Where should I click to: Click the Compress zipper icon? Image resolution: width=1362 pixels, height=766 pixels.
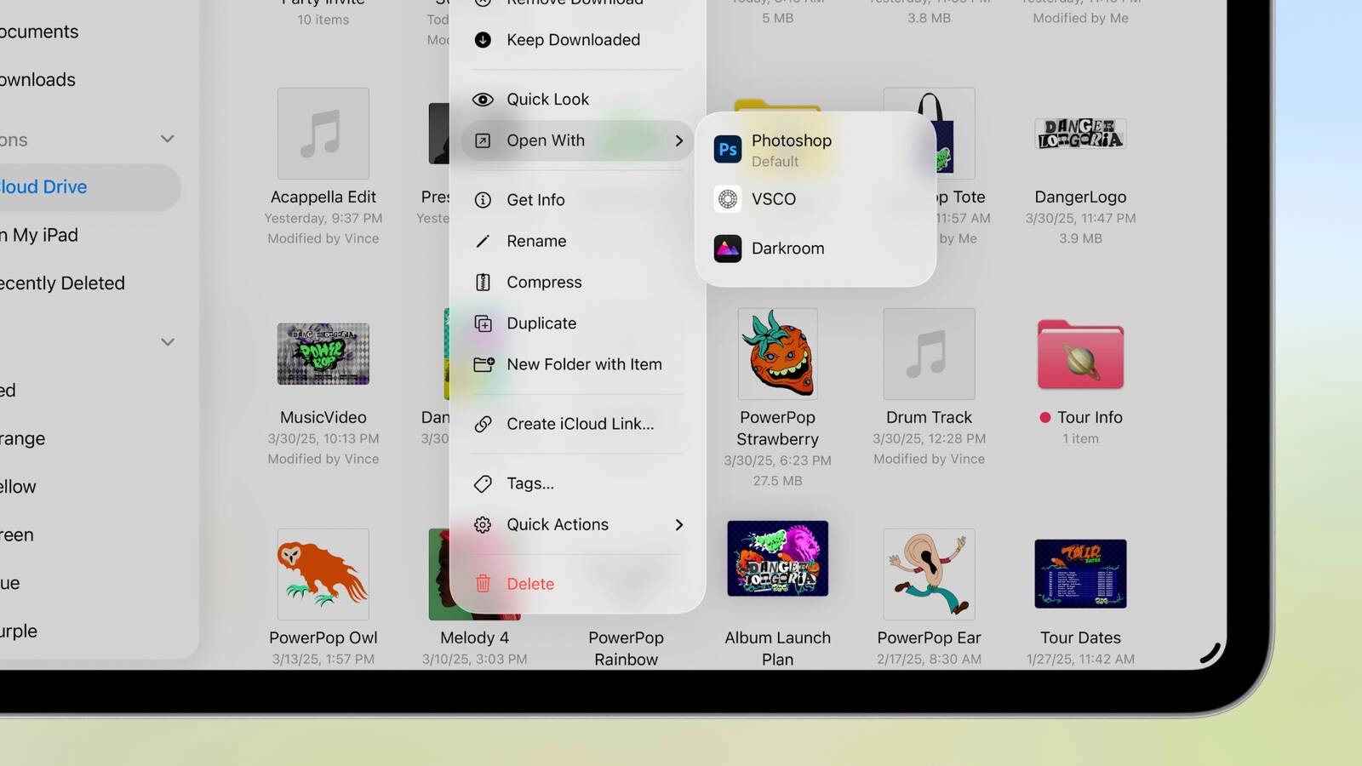click(x=484, y=282)
